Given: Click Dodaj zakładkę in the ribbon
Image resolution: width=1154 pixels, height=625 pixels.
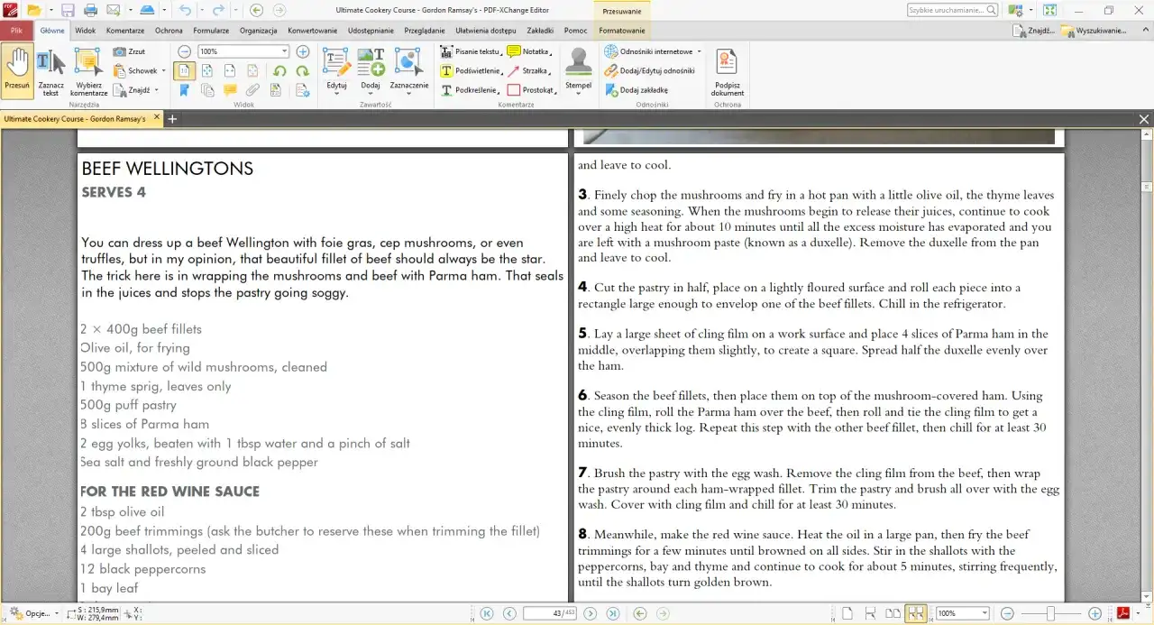Looking at the screenshot, I should pos(637,90).
